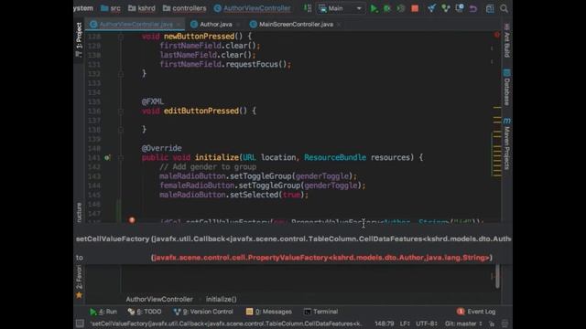Viewport: 586px width, 329px height.
Task: Collapse the newButtonPressed method fold marker
Action: click(x=121, y=37)
